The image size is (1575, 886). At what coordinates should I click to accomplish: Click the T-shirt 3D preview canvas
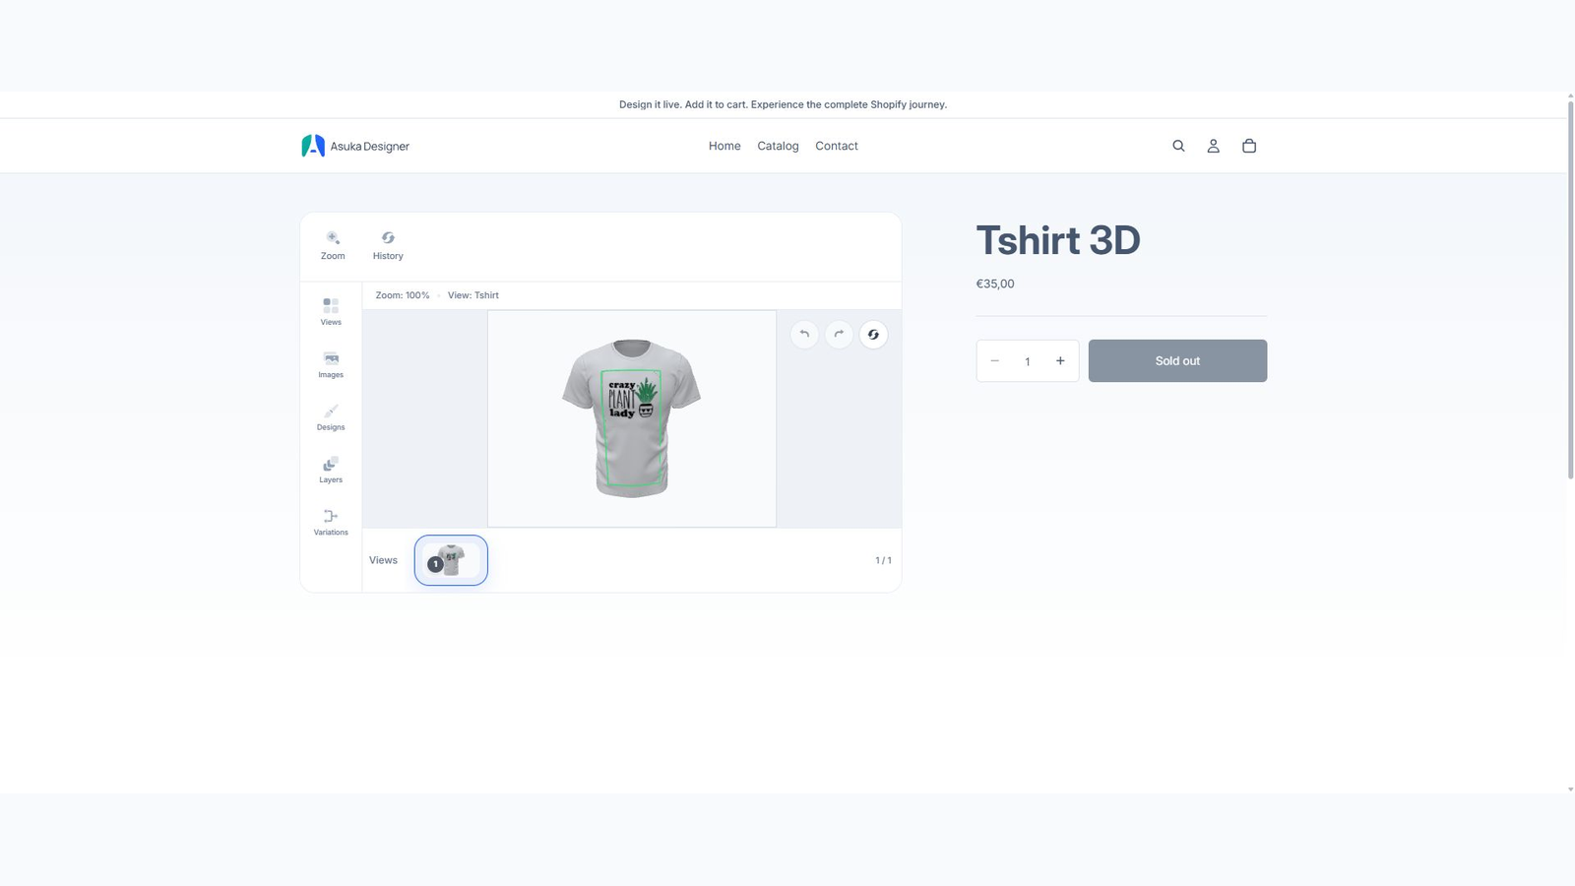coord(632,419)
